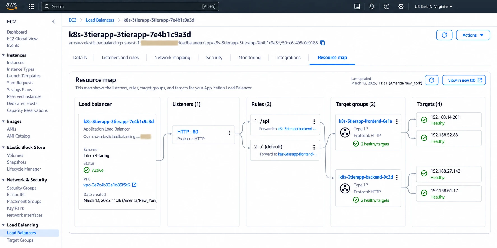Open the AWS services grid menu
Viewport: 497px width, 248px height.
click(x=31, y=6)
